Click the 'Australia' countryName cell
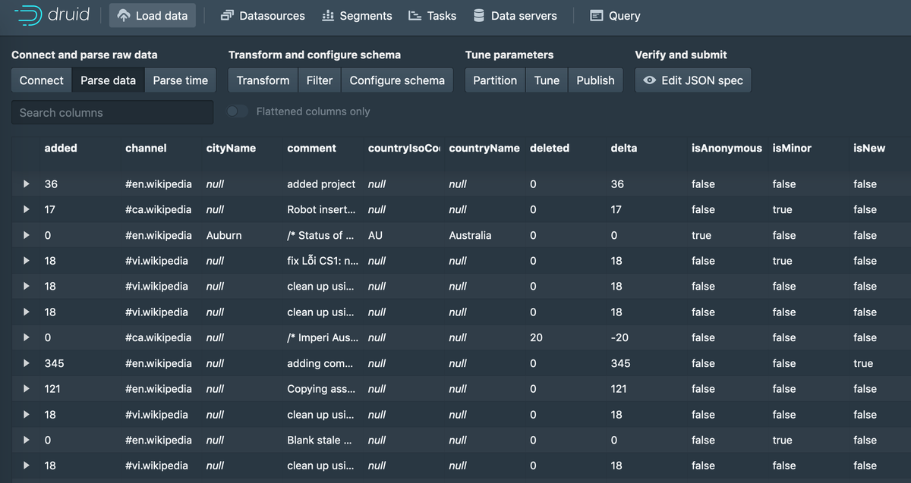The width and height of the screenshot is (911, 483). point(470,236)
